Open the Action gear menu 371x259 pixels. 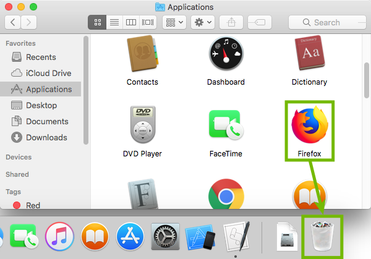(x=203, y=22)
